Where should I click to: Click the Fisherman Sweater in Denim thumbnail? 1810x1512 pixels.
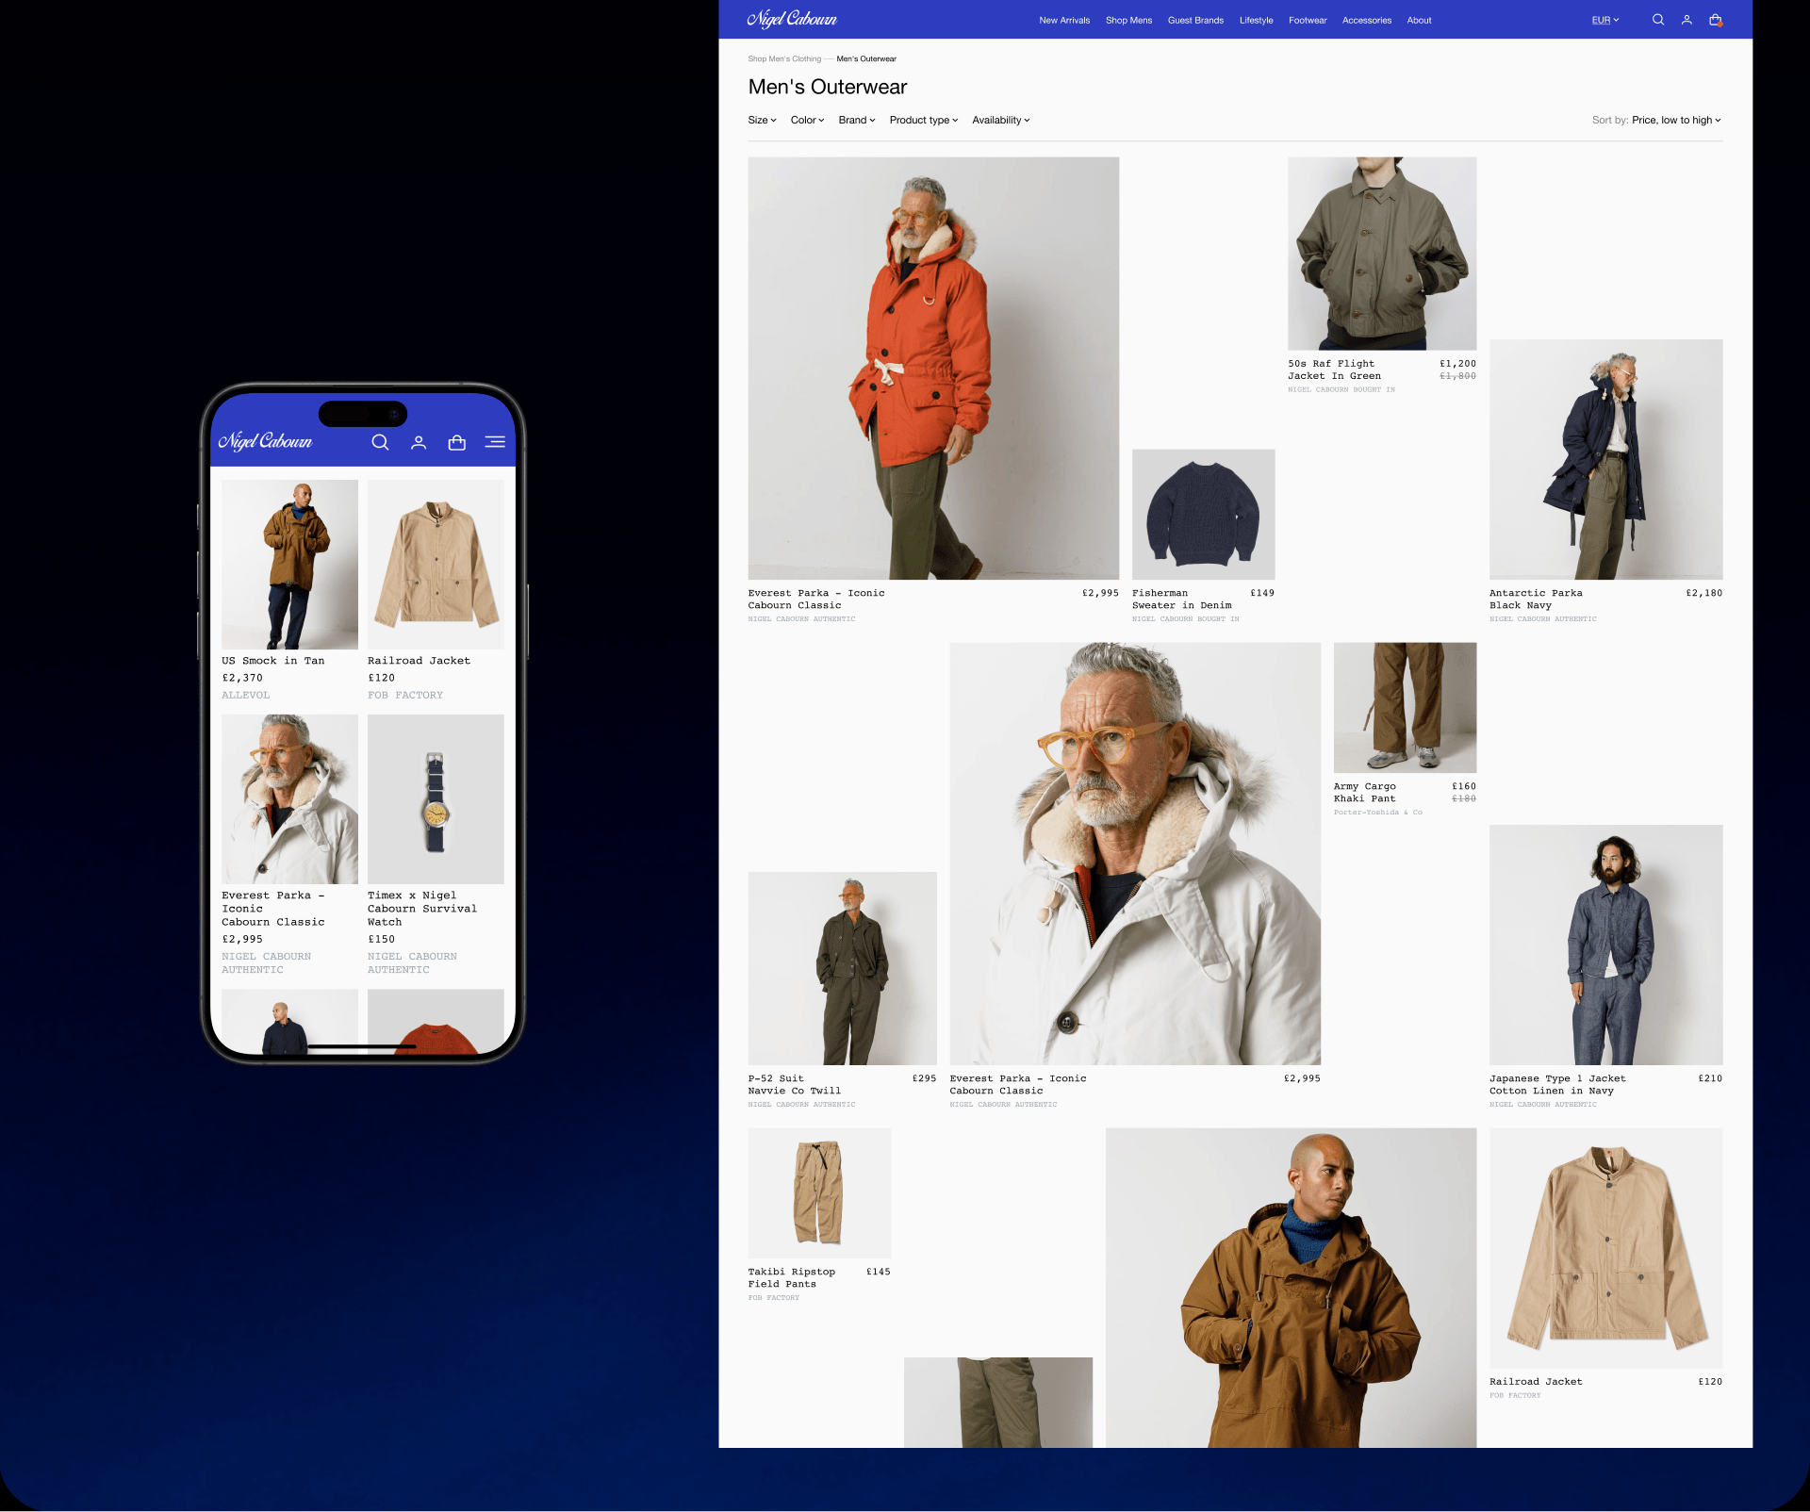(1203, 514)
